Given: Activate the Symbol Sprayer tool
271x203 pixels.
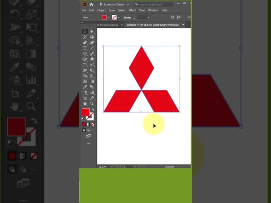Looking at the screenshot, I should pos(85,93).
